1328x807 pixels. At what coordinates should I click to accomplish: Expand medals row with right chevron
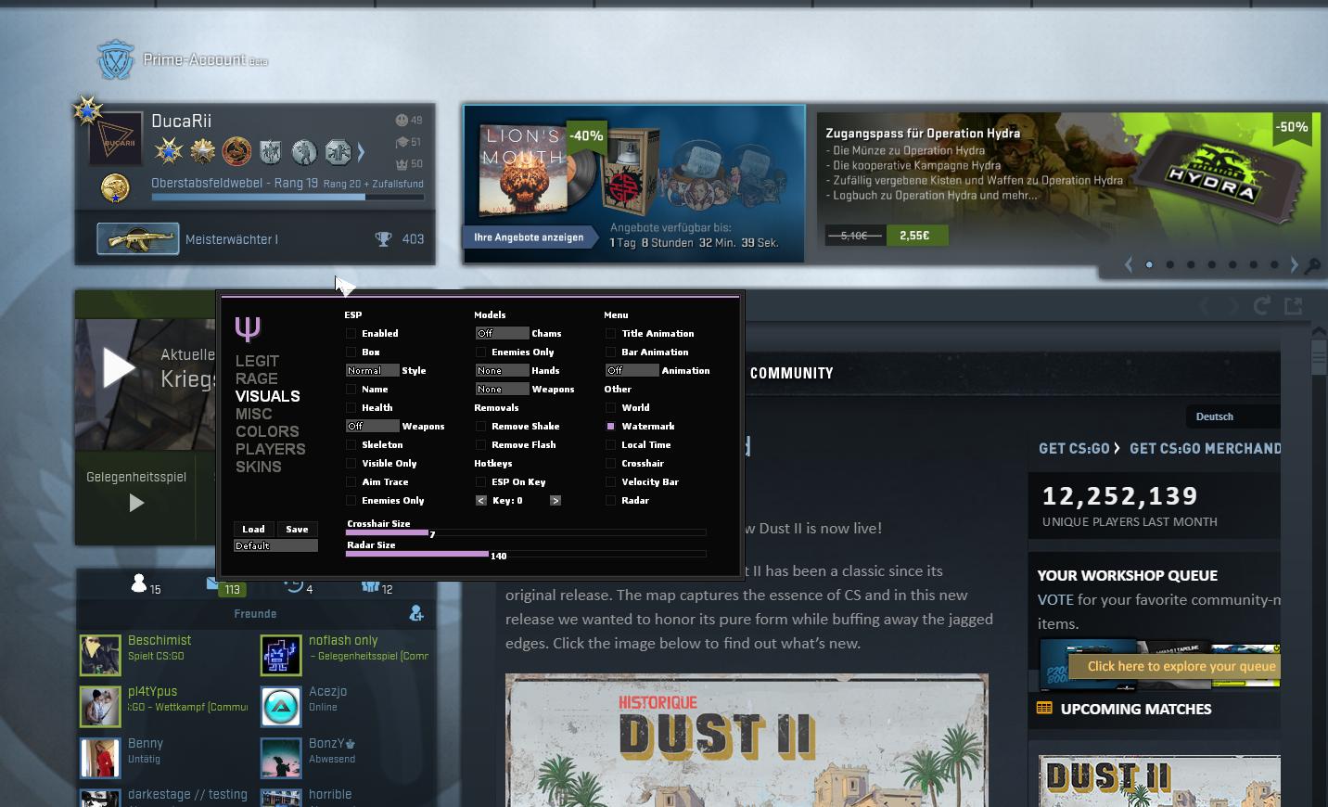[x=361, y=151]
